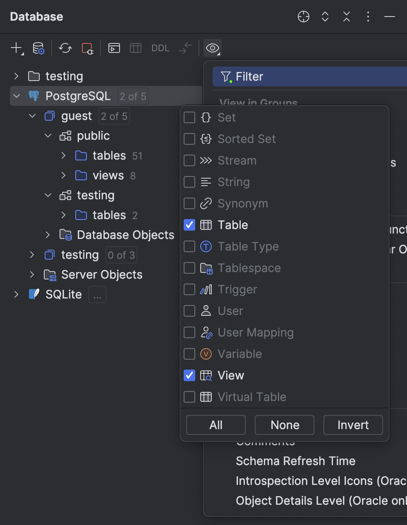Enable the Stream object filter
407x525 pixels.
[189, 160]
